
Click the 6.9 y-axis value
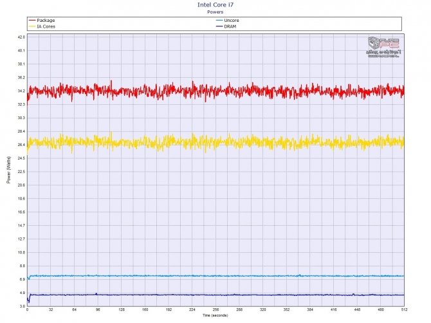coord(21,279)
